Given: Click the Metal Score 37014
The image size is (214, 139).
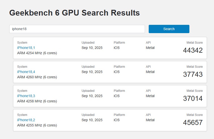Looking at the screenshot, I should [x=193, y=99].
